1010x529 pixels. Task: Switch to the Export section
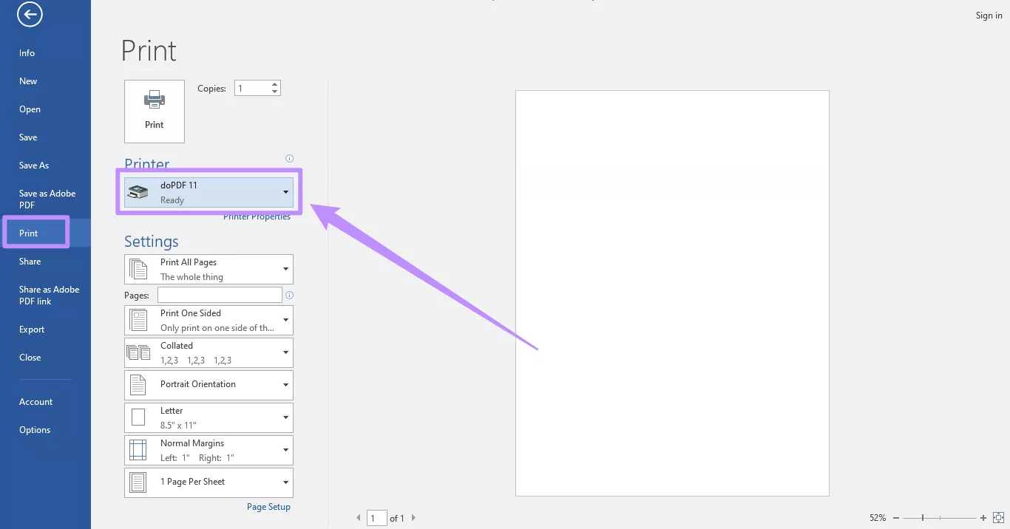(x=31, y=329)
